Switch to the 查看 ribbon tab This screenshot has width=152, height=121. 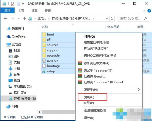[x=47, y=10]
